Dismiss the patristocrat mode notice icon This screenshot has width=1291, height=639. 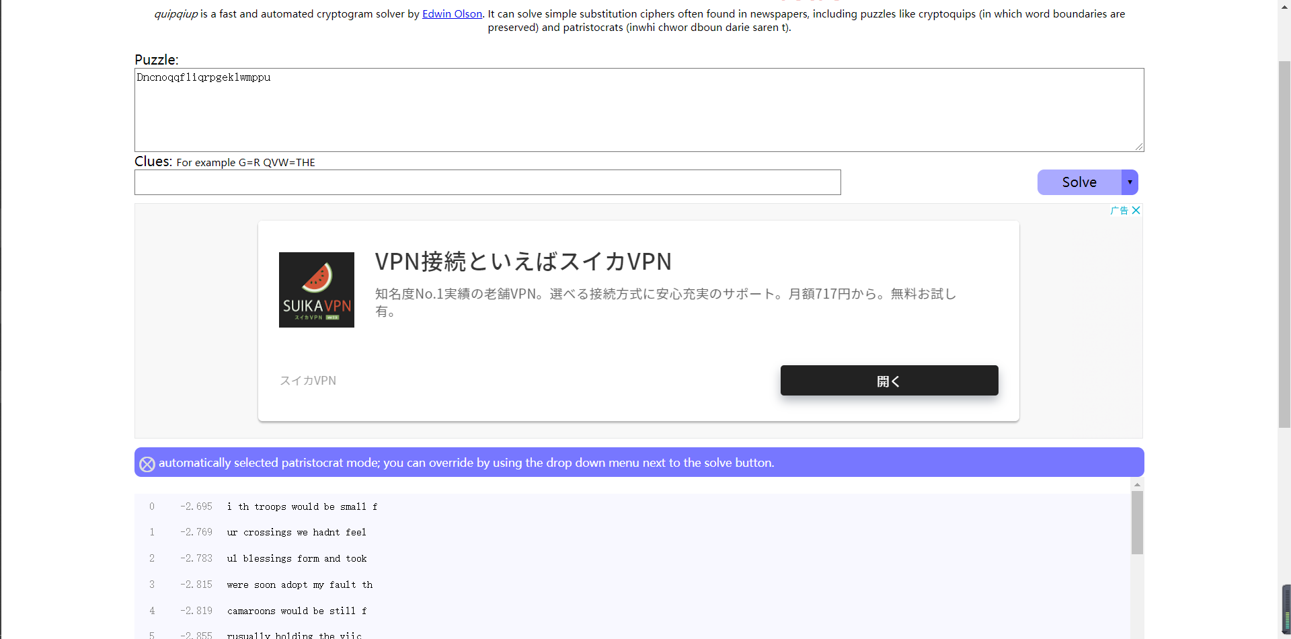[x=147, y=464]
